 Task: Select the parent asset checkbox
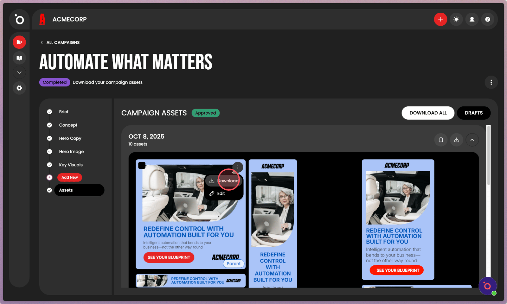coord(142,165)
